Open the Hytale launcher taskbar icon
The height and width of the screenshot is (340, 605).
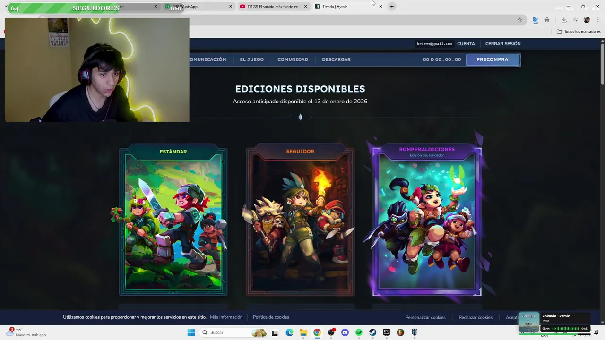[x=414, y=332]
